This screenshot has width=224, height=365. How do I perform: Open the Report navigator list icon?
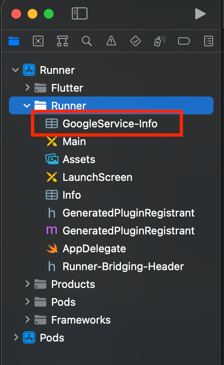209,41
